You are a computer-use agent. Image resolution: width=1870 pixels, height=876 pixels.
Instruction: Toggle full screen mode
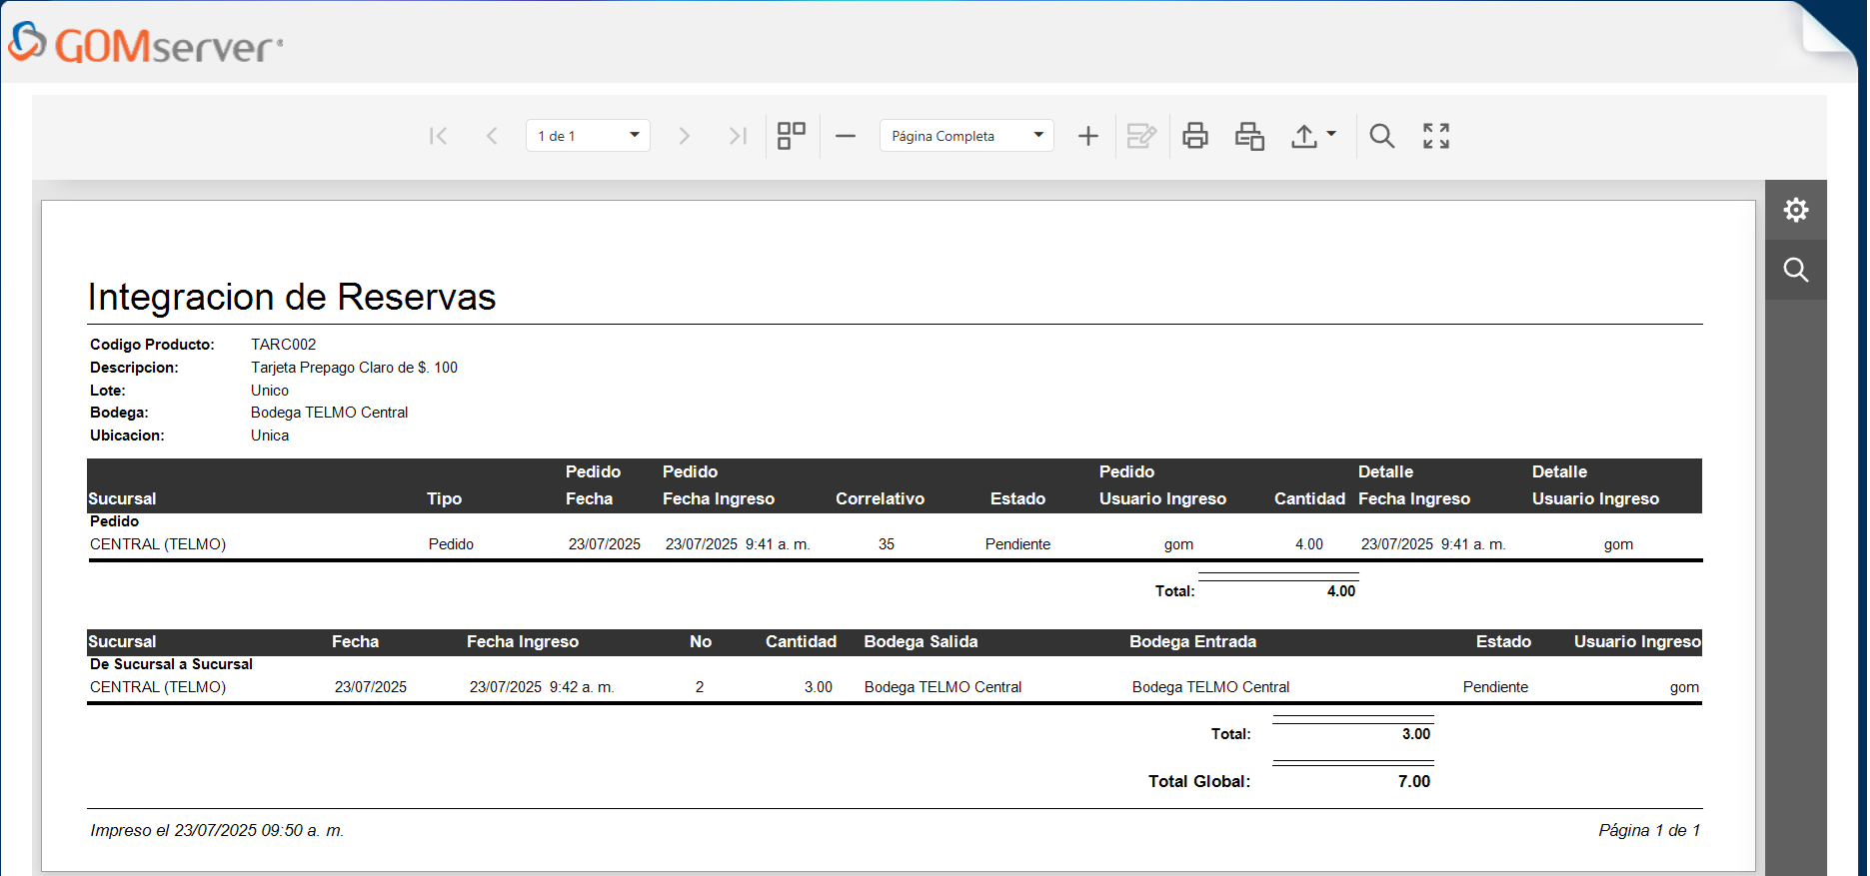(x=1436, y=136)
